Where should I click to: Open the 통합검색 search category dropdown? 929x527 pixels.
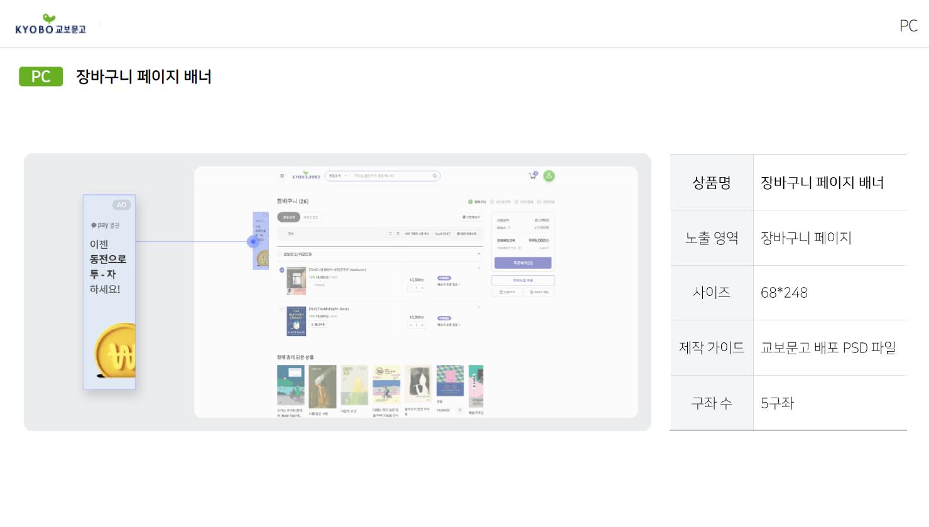(x=337, y=176)
